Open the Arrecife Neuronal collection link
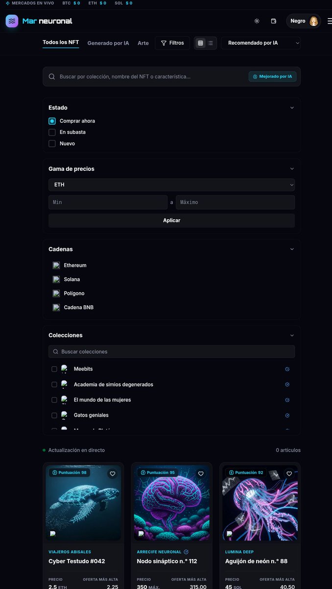Viewport: 332px width, 589px height. [x=159, y=552]
